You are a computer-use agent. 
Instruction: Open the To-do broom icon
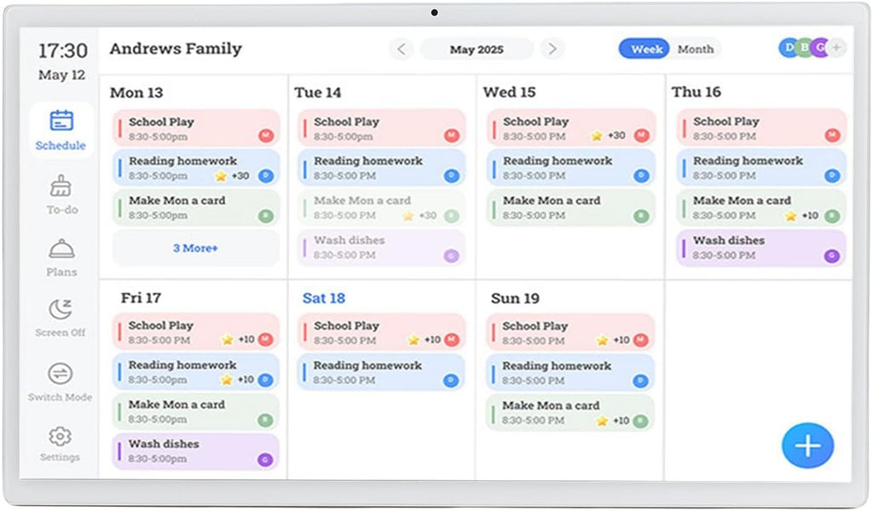61,187
